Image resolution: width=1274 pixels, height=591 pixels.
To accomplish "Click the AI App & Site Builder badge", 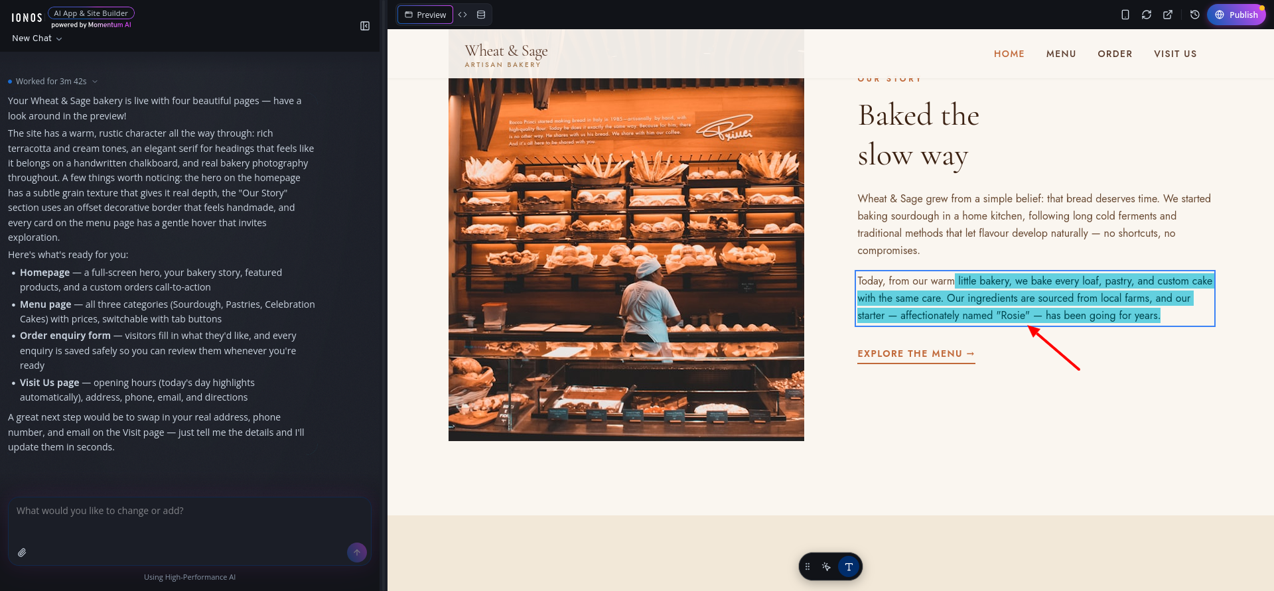I will 91,13.
